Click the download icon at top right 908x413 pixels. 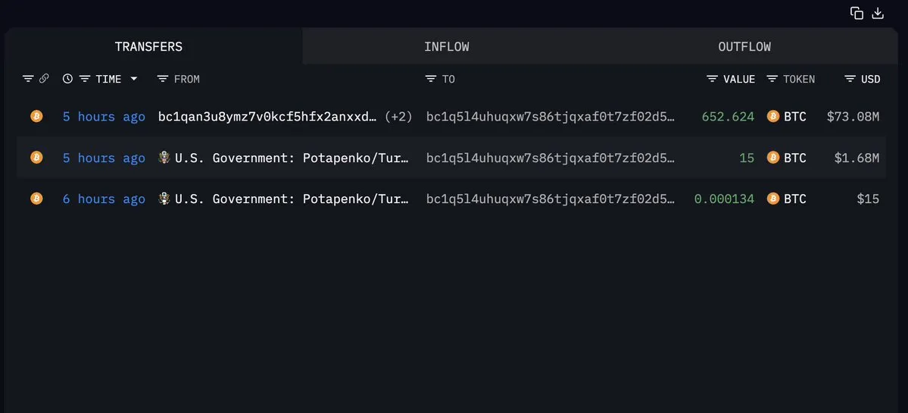(x=878, y=13)
